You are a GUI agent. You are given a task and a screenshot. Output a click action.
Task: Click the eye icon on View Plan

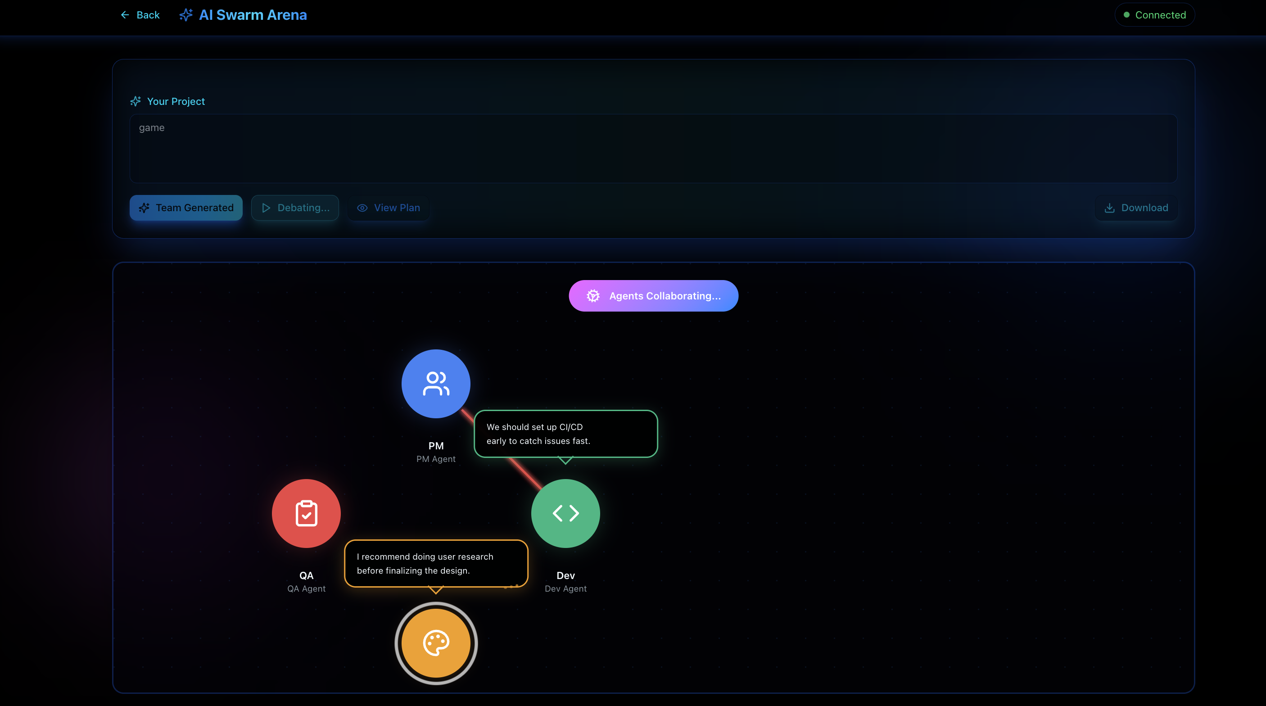tap(362, 208)
